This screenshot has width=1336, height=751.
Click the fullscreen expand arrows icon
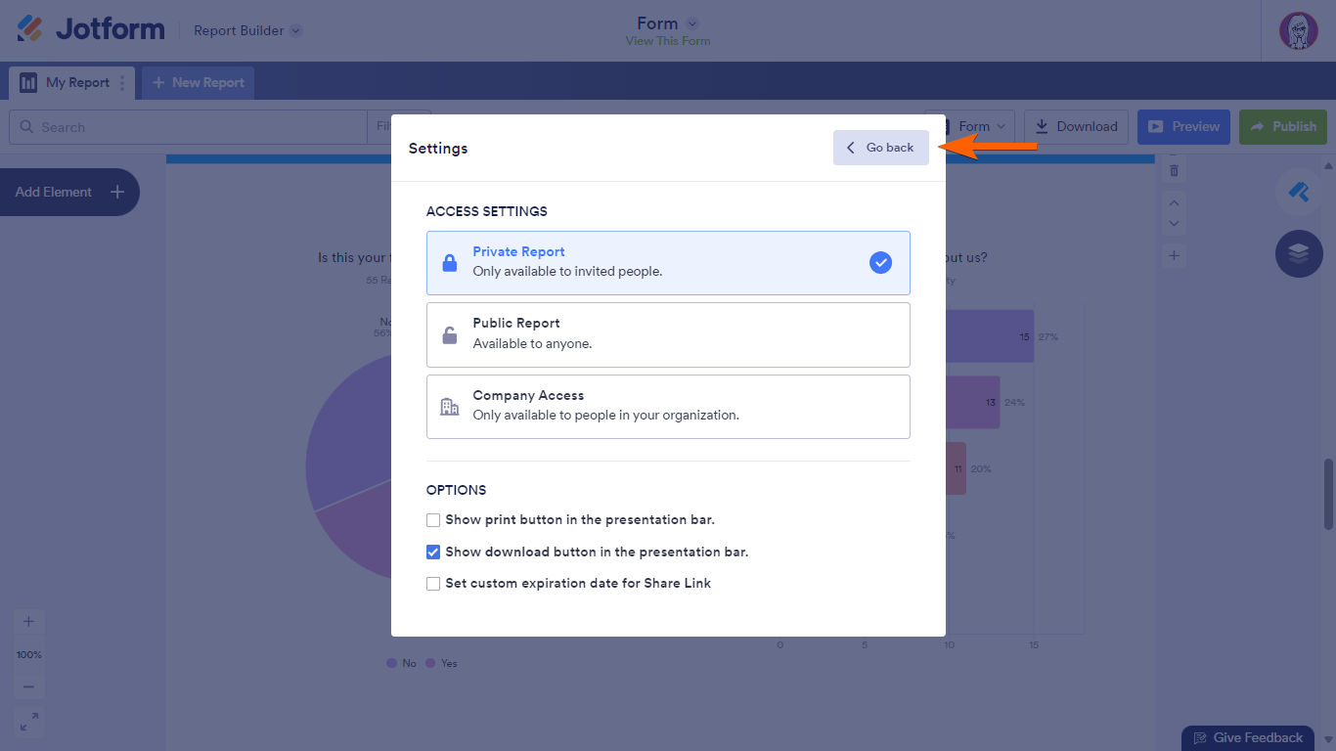pos(28,722)
